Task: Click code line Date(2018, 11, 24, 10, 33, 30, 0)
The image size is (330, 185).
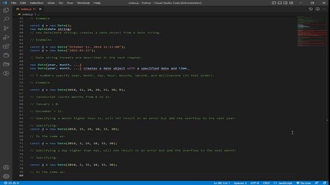Action: 77,90
